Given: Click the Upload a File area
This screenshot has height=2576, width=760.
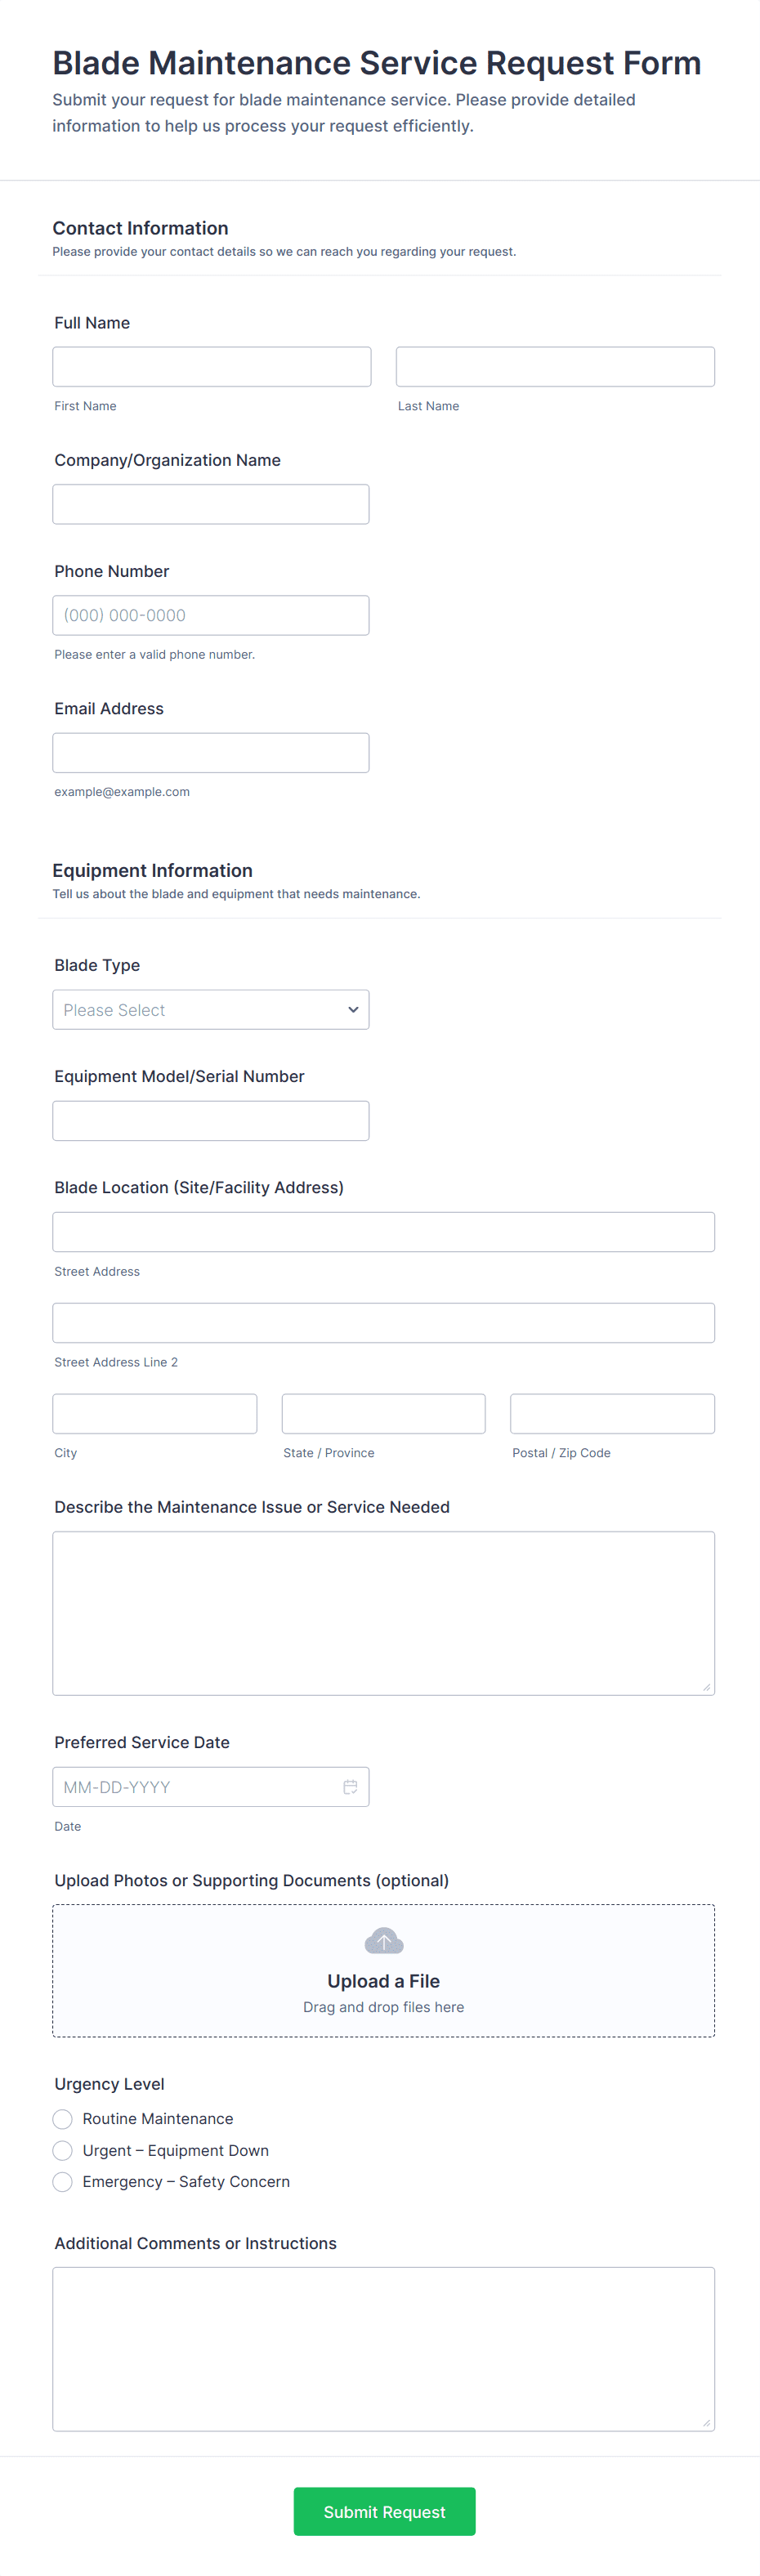Looking at the screenshot, I should (x=384, y=1970).
